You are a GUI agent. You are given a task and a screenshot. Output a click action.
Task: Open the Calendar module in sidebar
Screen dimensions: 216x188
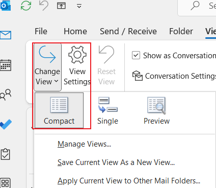6,65
